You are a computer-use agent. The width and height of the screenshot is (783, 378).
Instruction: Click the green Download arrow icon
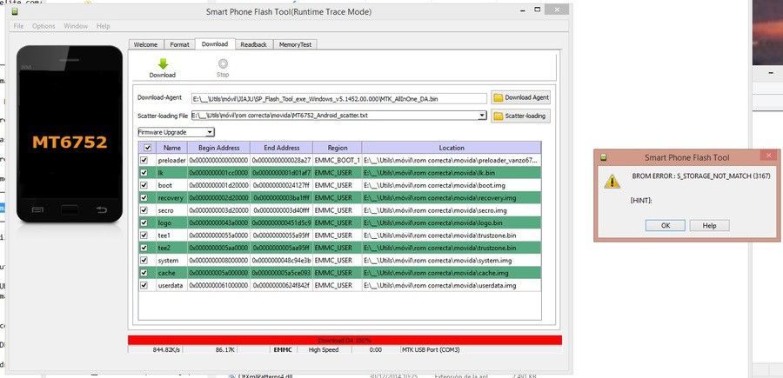[163, 63]
